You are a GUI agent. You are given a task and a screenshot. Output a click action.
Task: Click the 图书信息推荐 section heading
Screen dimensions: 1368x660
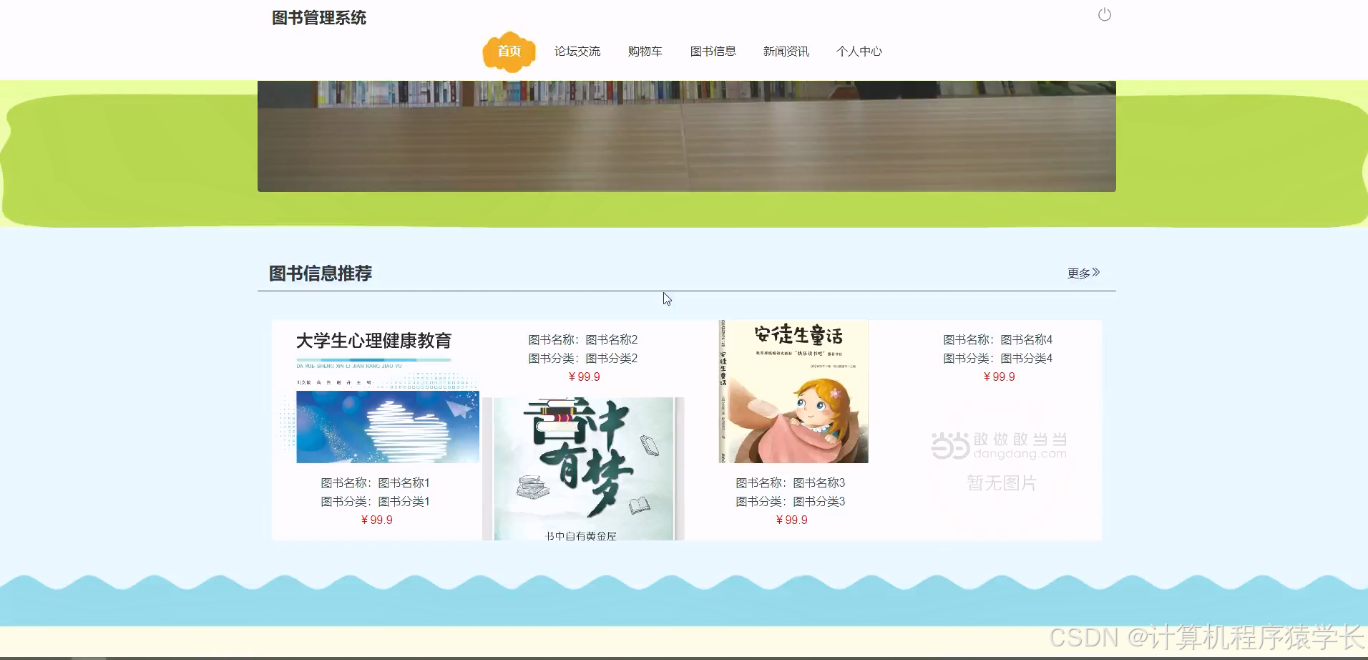(x=318, y=273)
